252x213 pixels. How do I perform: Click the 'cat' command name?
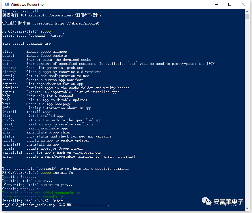pyautogui.click(x=5, y=64)
